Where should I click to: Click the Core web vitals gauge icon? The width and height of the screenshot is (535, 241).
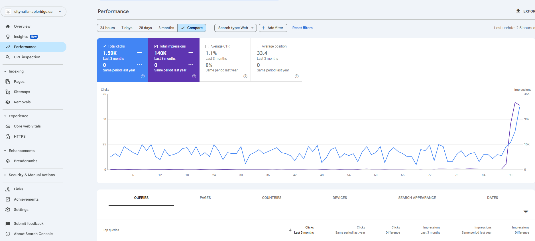tap(8, 126)
